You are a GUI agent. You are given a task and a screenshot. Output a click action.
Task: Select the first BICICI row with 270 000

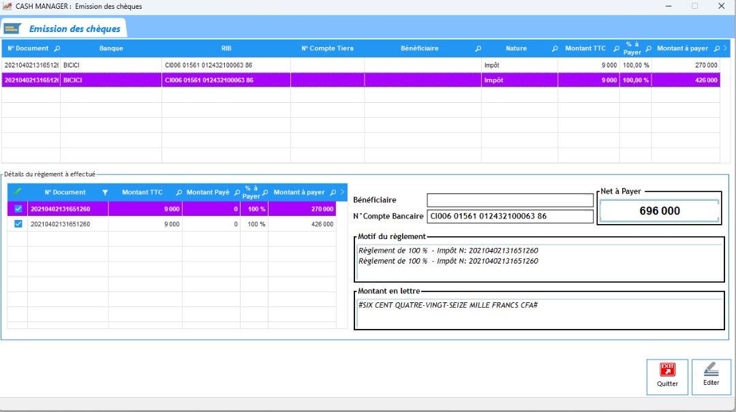point(273,65)
